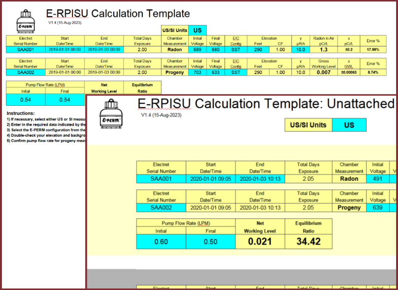Click the Instructions heading
Screen dimensions: 398x290
click(x=20, y=113)
